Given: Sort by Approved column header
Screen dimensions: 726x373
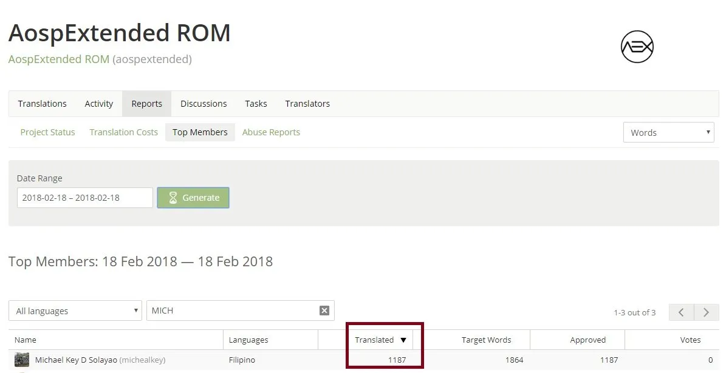Looking at the screenshot, I should click(x=587, y=340).
